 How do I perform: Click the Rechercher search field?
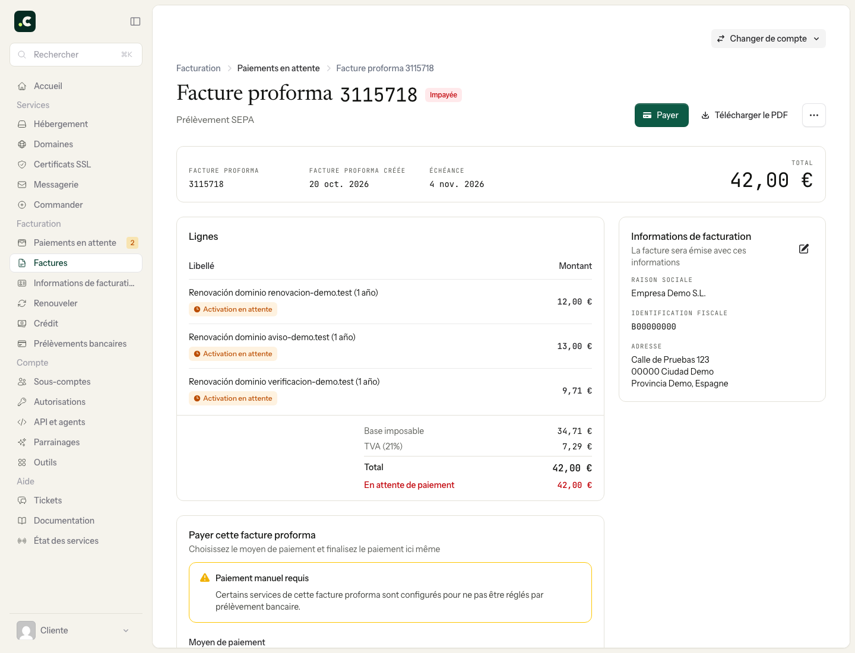coord(76,55)
